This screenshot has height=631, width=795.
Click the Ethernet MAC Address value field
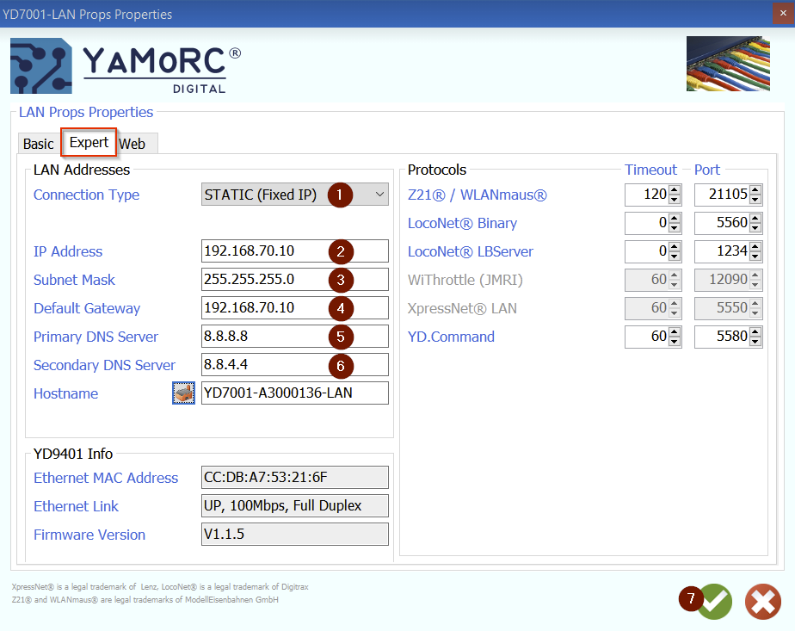pyautogui.click(x=294, y=477)
